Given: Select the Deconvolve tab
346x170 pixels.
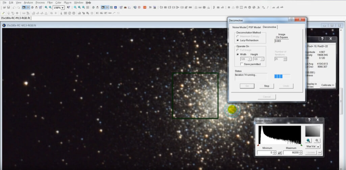Looking at the screenshot, I should pyautogui.click(x=269, y=27).
